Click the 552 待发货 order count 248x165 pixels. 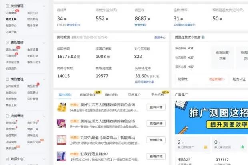[102, 19]
